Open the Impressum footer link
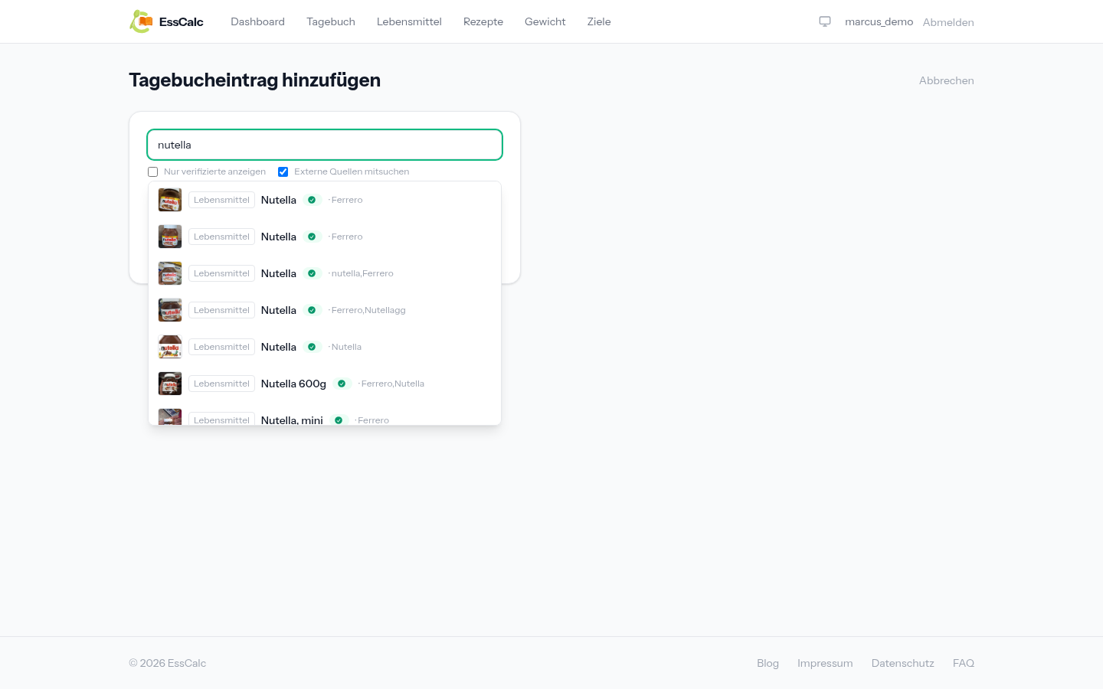1103x689 pixels. point(825,663)
